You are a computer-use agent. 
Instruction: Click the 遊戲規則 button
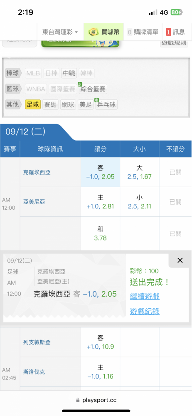174,43
